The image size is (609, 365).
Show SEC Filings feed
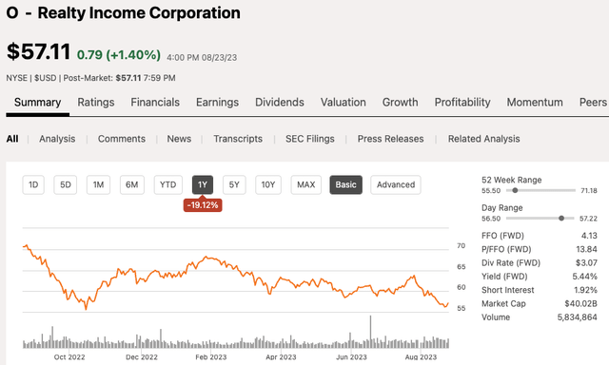(x=310, y=139)
